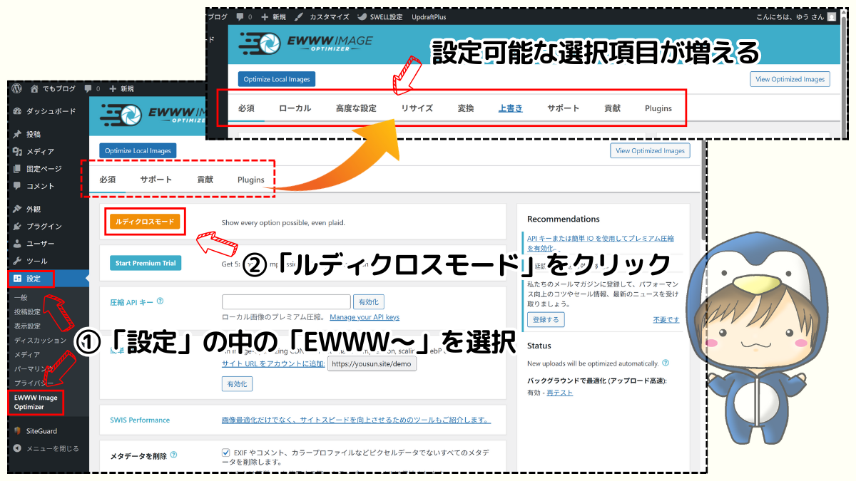Viewport: 856px width, 481px height.
Task: Click Optimize Local Images in lower window
Action: pyautogui.click(x=138, y=150)
